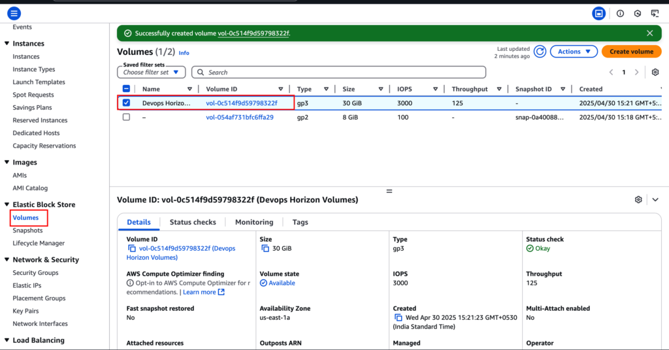This screenshot has width=669, height=350.
Task: Open table preferences gear icon
Action: pyautogui.click(x=655, y=72)
